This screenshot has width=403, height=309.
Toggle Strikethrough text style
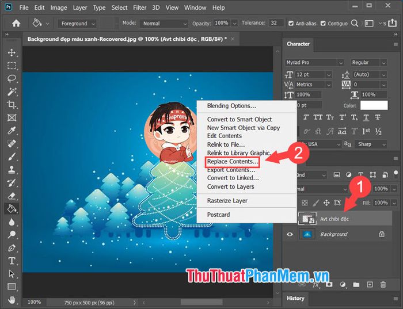[x=378, y=117]
